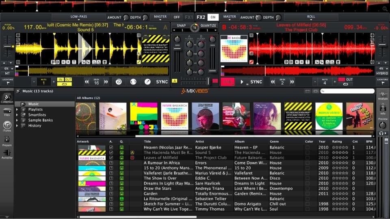Open LOW-PASS effect dropdown on FX1
Image resolution: width=390 pixels, height=219 pixels.
[78, 17]
